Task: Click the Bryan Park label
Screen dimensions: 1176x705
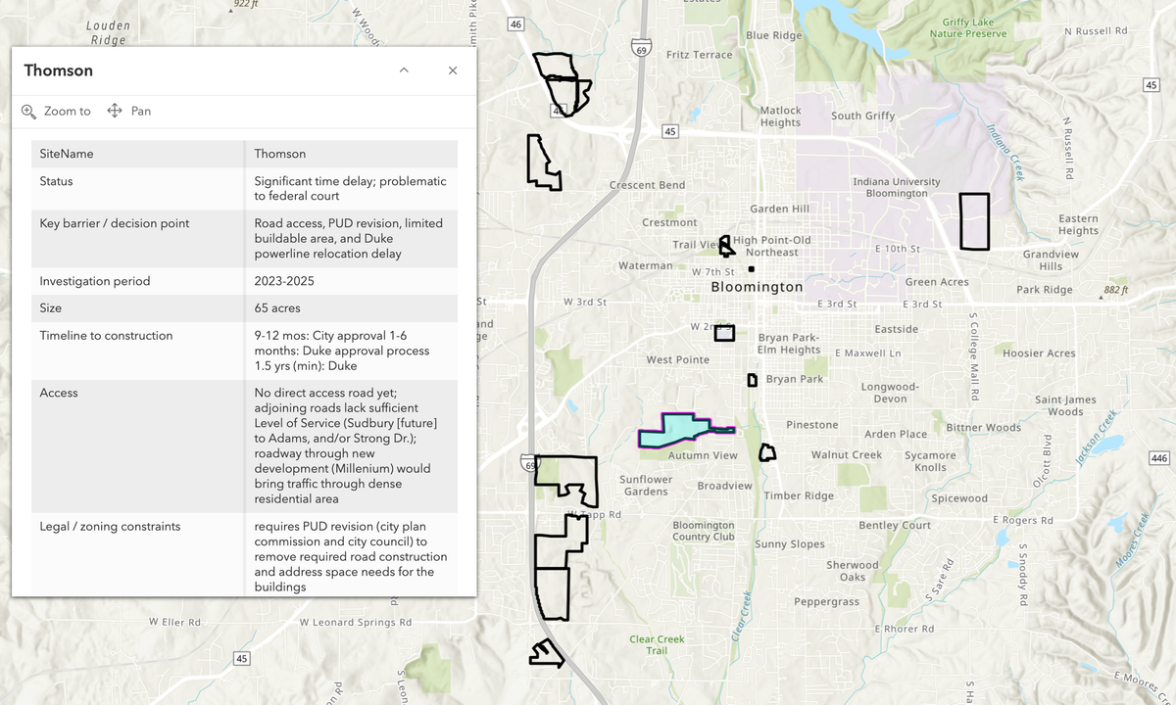Action: point(795,379)
